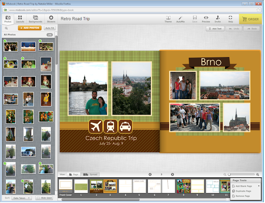The image size is (265, 203).
Task: Click the orange ADD PHOTOS button
Action: click(30, 28)
